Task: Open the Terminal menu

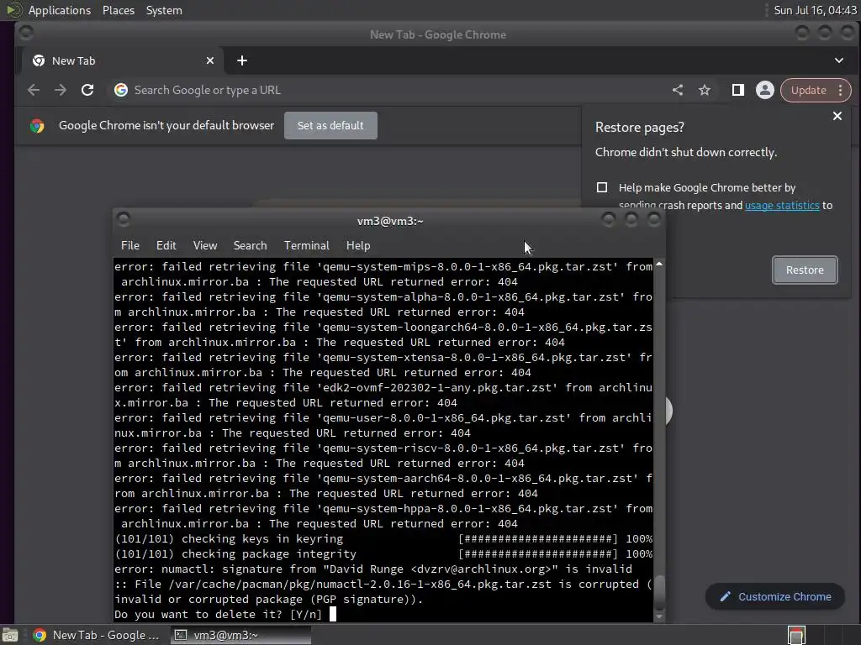Action: 306,246
